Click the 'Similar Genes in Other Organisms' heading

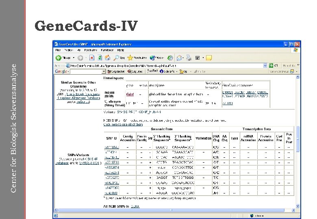click(x=78, y=84)
